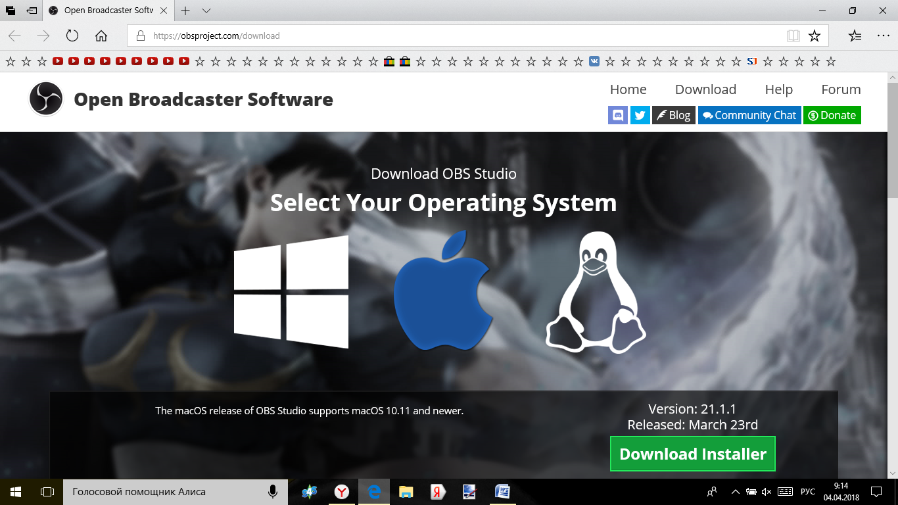Toggle the reading view icon
The height and width of the screenshot is (505, 898).
click(793, 36)
